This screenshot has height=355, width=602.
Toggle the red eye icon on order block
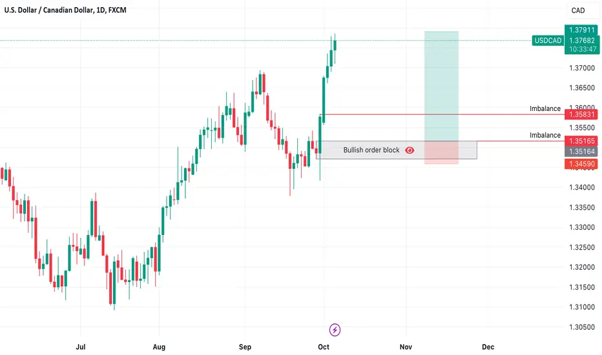[x=410, y=150]
